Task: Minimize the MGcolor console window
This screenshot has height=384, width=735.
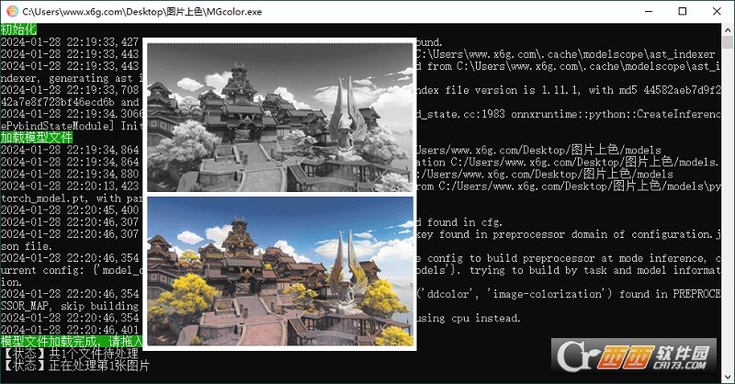Action: point(649,12)
